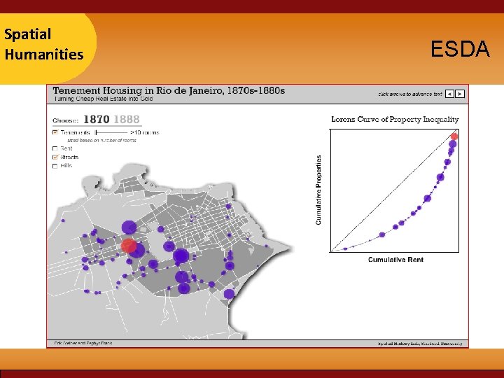Image resolution: width=504 pixels, height=378 pixels.
Task: Click the red point on Lorenz curve
Action: [x=454, y=136]
